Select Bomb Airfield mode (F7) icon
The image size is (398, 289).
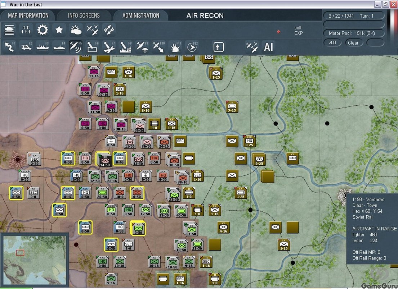point(109,47)
